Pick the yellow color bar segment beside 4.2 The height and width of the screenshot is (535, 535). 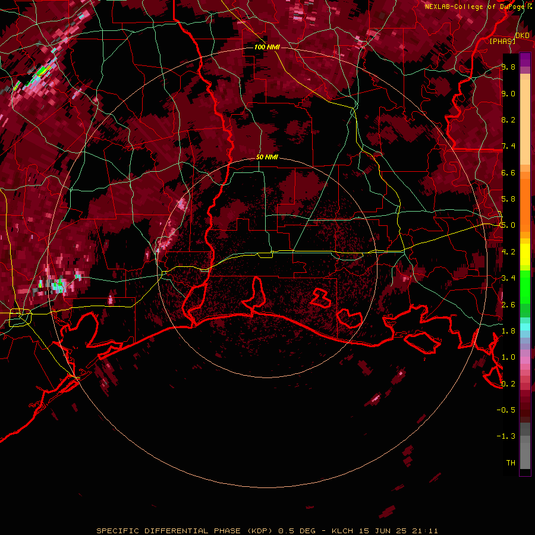(x=525, y=254)
